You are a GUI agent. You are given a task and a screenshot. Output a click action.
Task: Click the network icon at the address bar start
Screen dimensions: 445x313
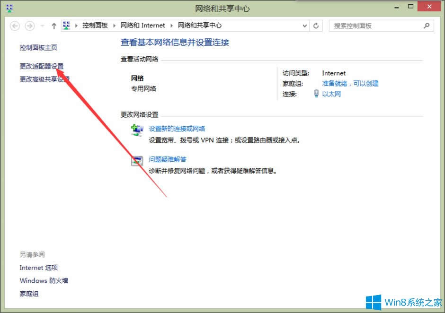click(66, 26)
